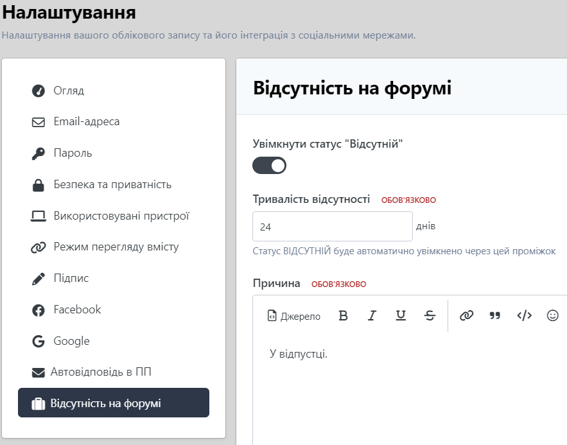Click the Bold formatting icon
This screenshot has width=567, height=445.
(x=343, y=316)
